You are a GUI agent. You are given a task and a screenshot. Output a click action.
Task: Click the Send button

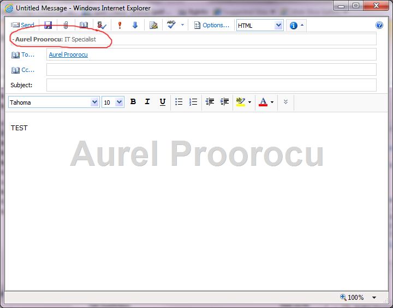[22, 25]
